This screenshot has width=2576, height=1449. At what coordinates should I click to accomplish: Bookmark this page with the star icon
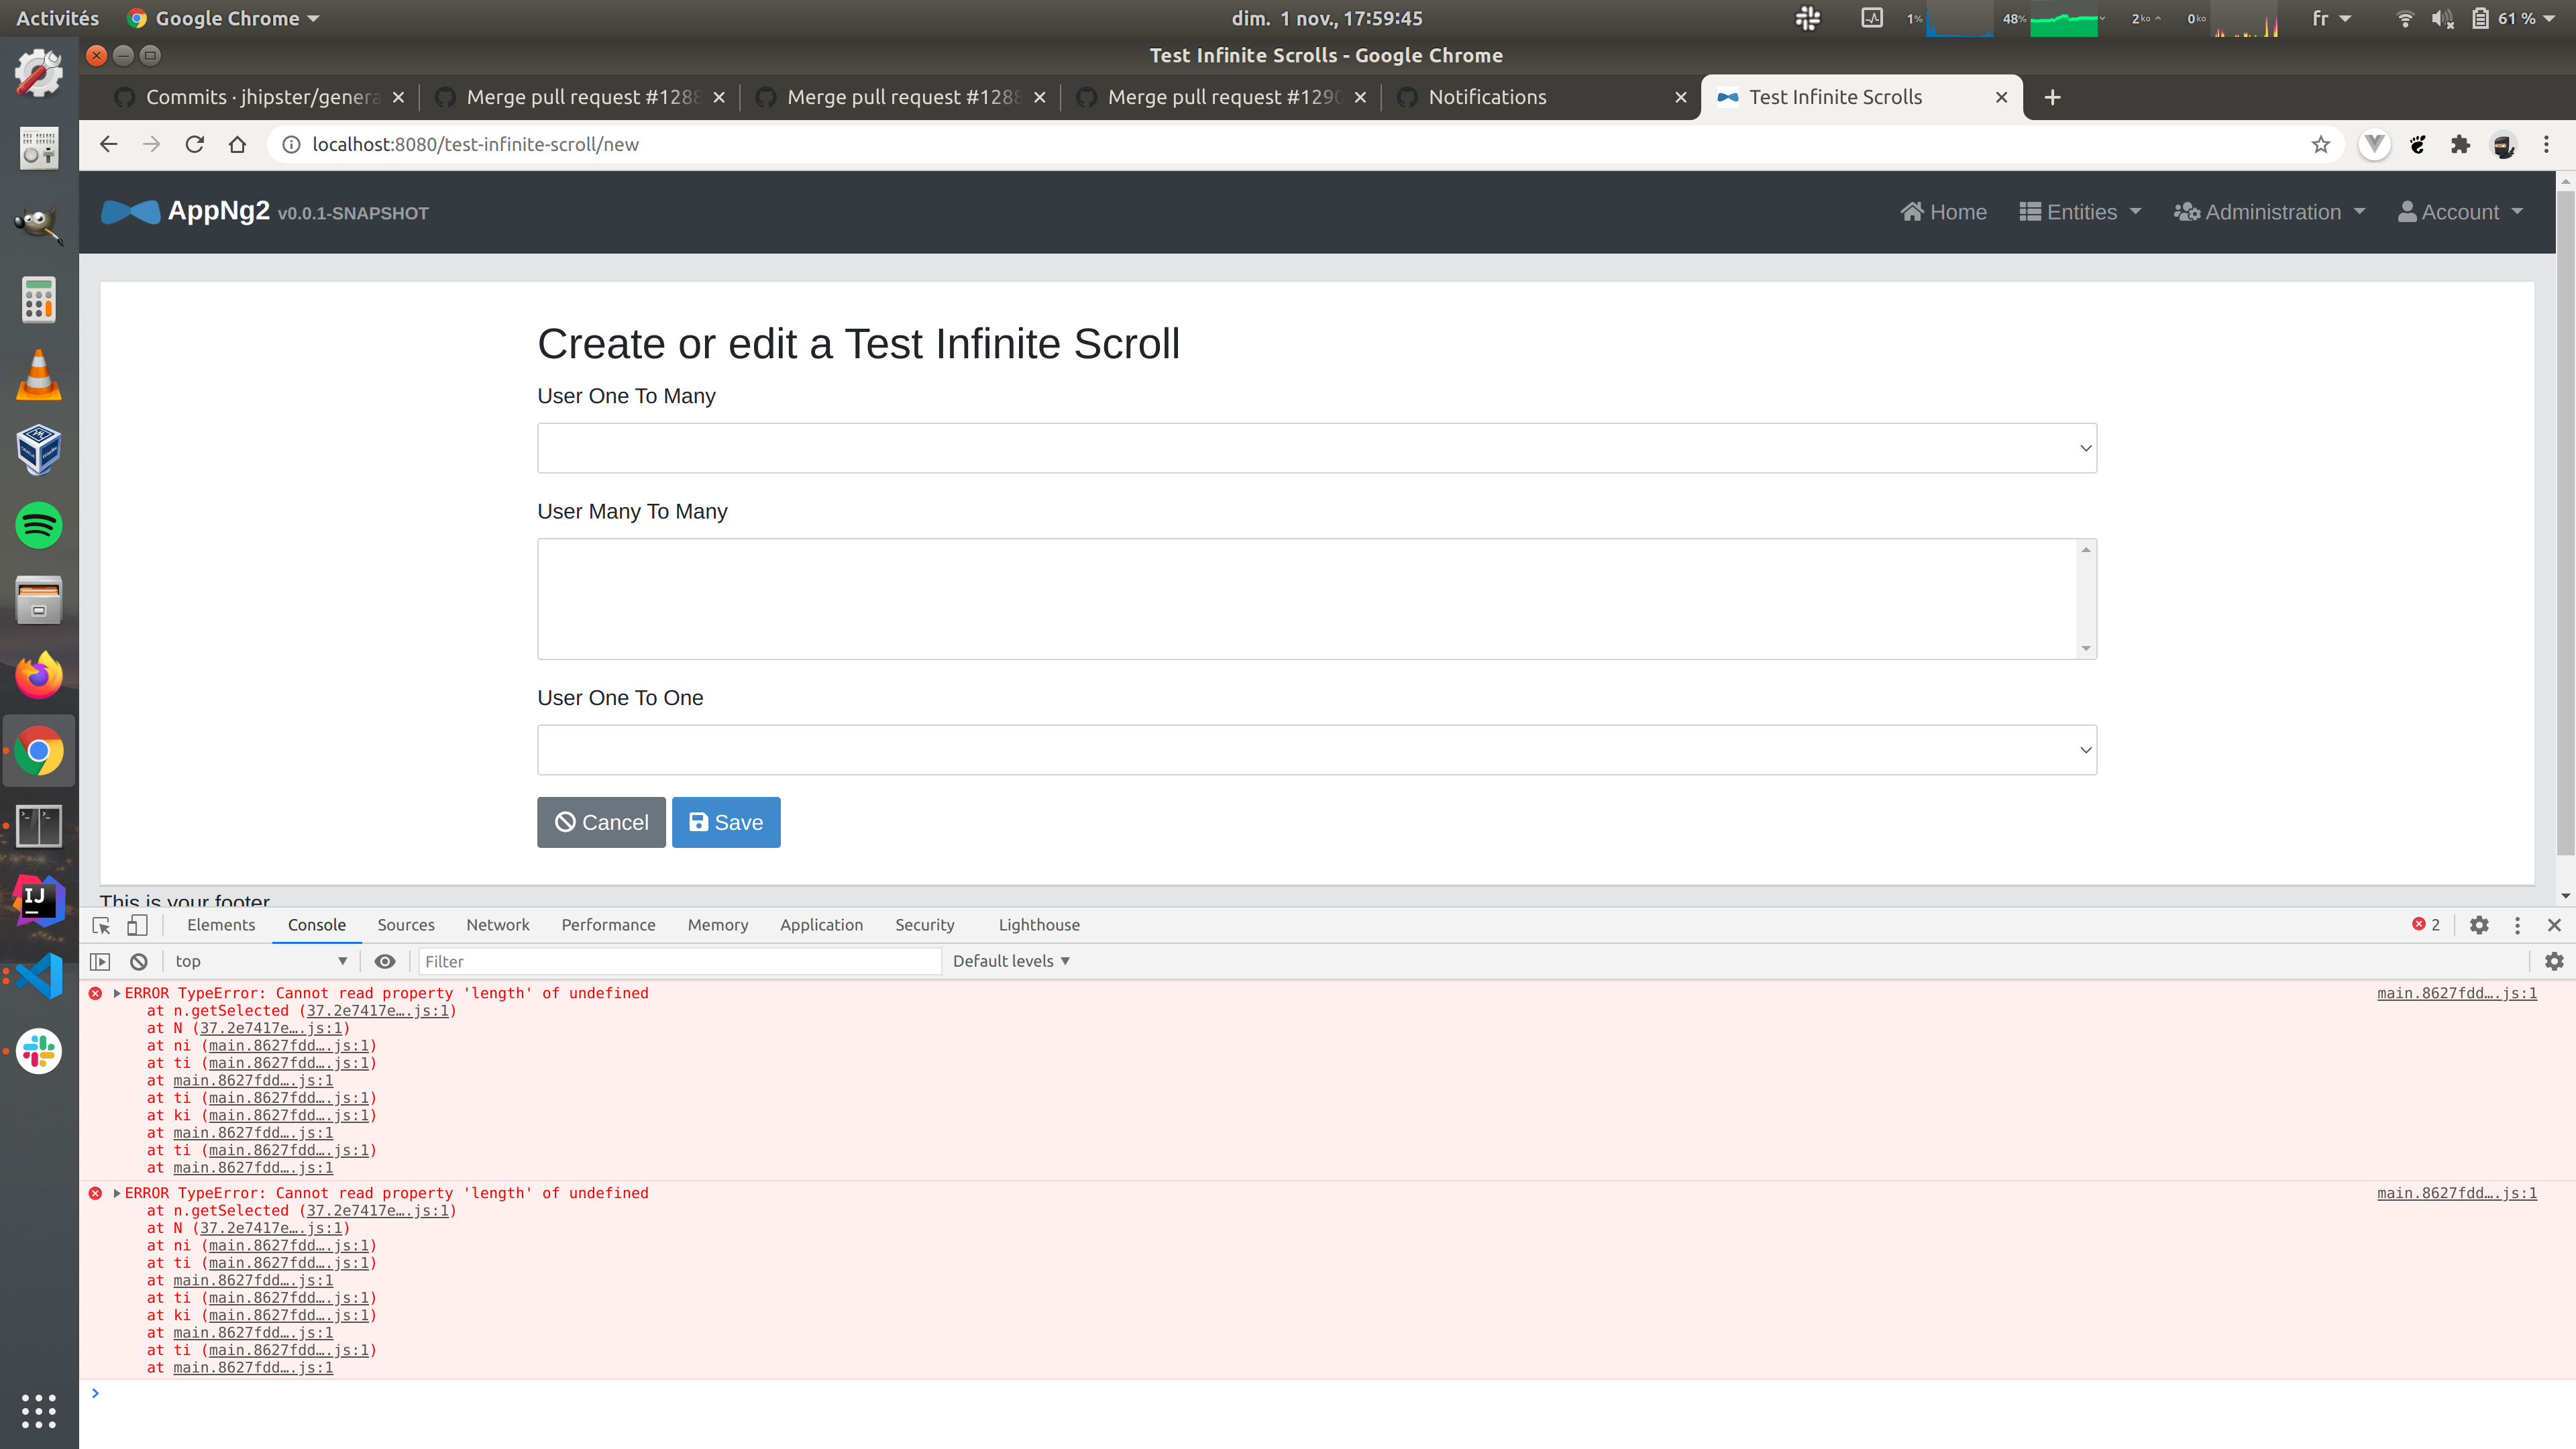click(x=2320, y=144)
